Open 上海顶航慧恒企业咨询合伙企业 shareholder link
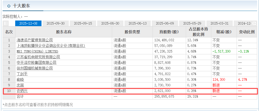This screenshot has width=259, height=111. click(x=51, y=46)
